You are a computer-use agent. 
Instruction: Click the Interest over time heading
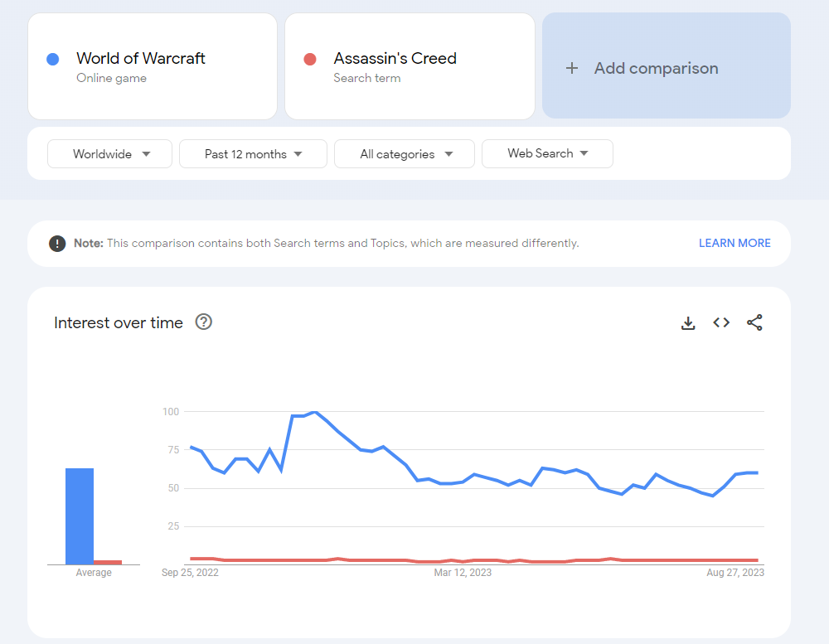(119, 322)
